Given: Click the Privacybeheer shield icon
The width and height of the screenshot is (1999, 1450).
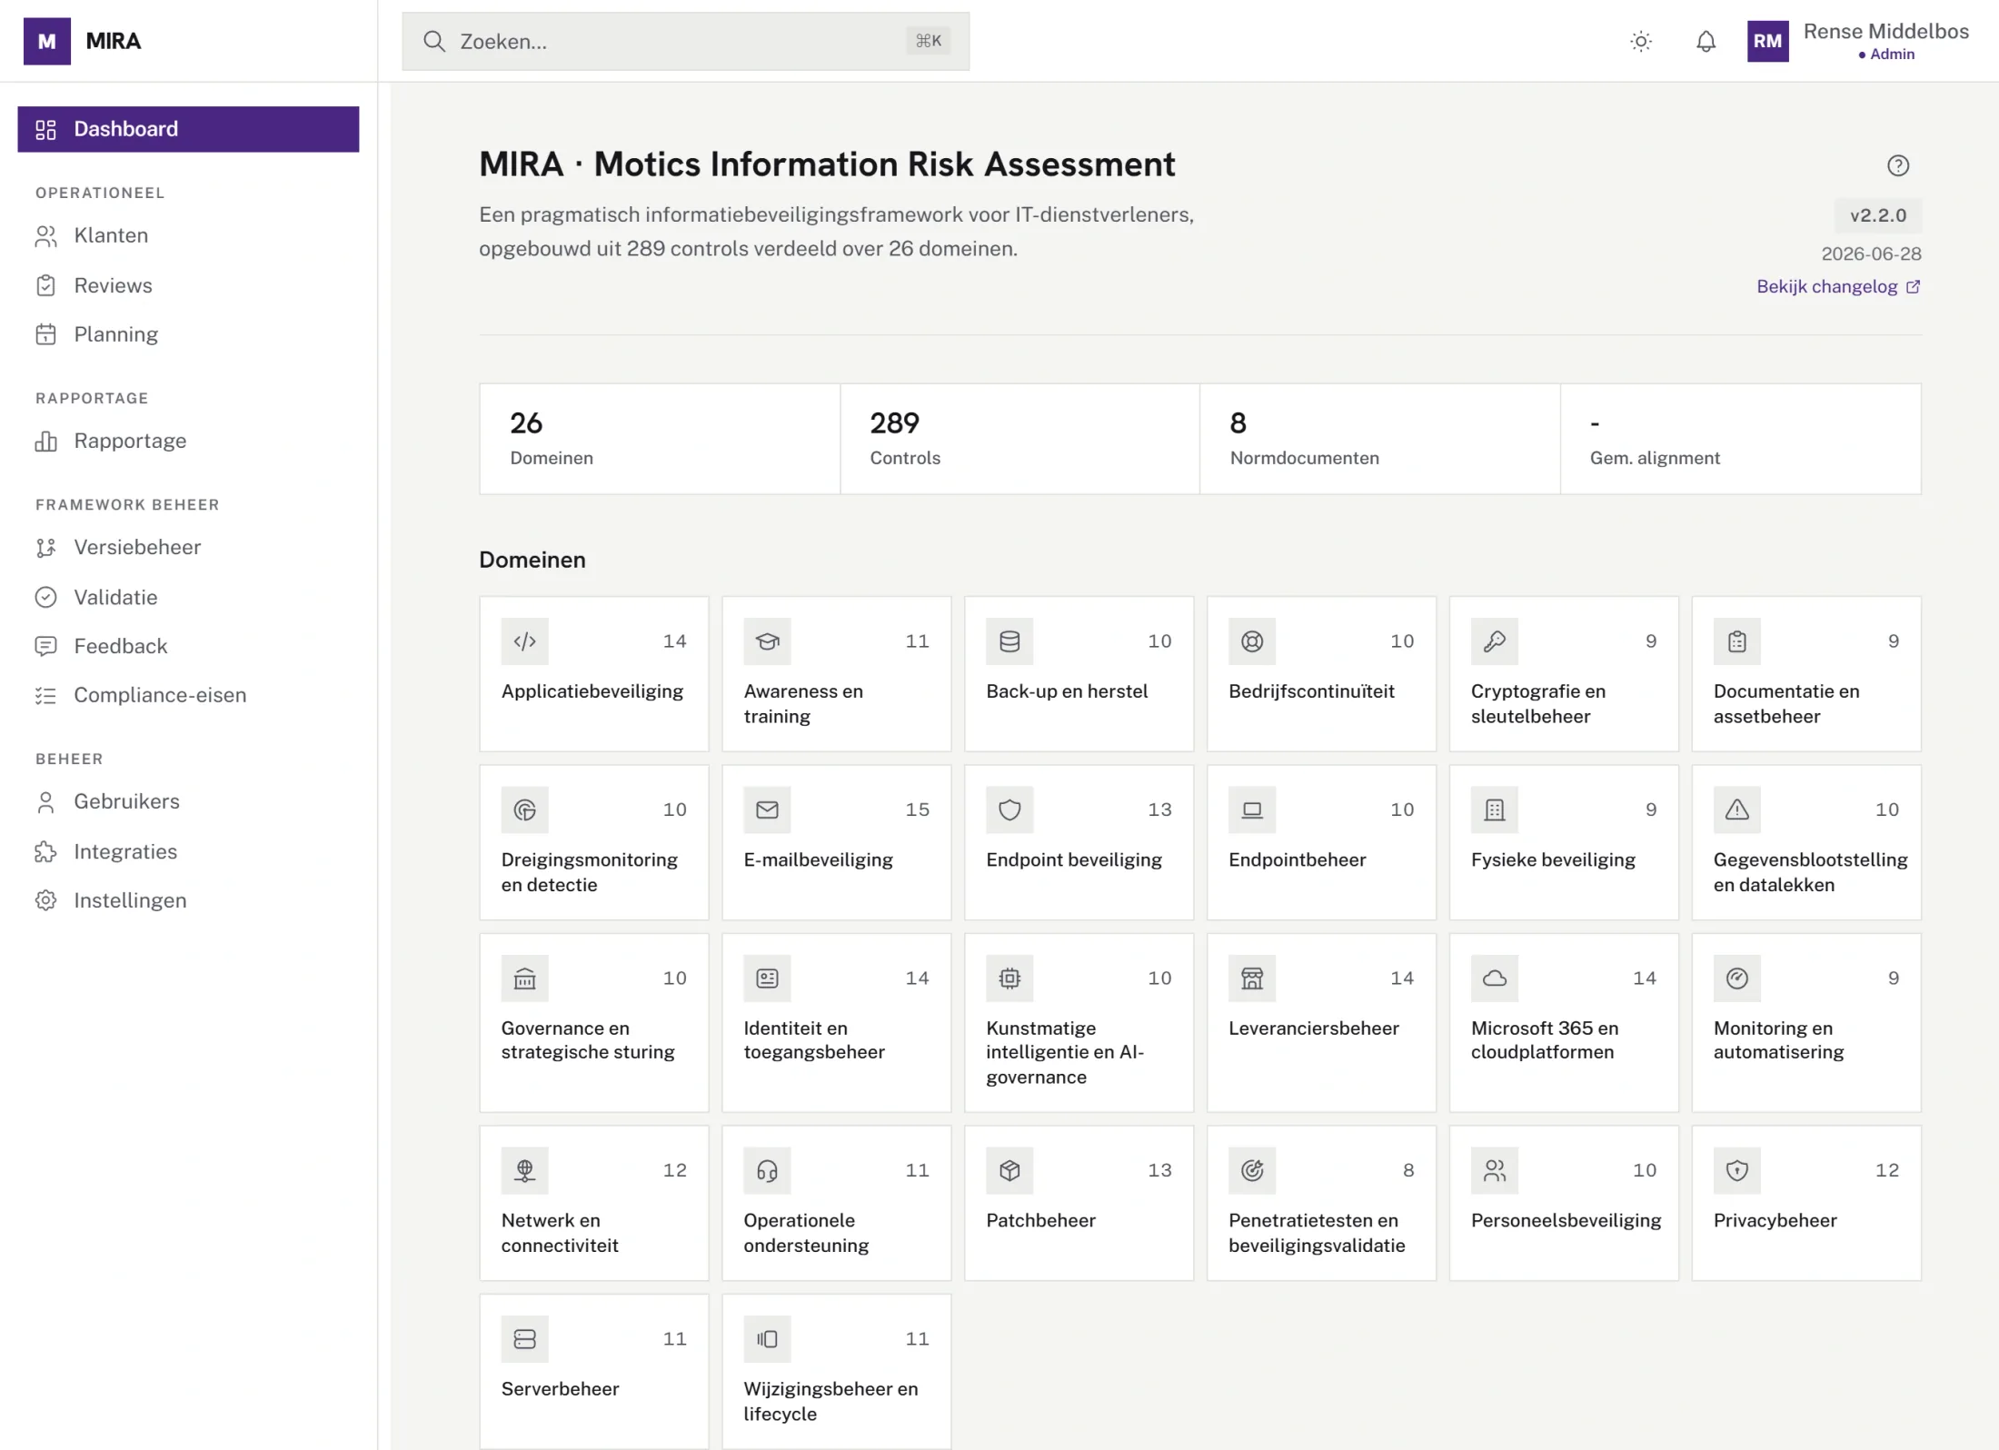Looking at the screenshot, I should tap(1737, 1170).
